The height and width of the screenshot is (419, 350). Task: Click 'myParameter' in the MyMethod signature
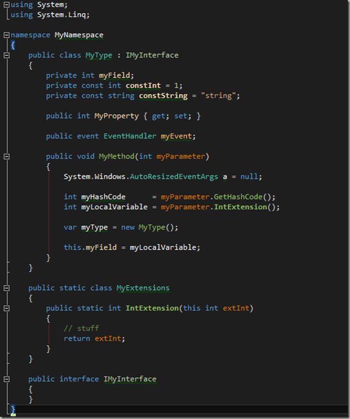pyautogui.click(x=181, y=156)
